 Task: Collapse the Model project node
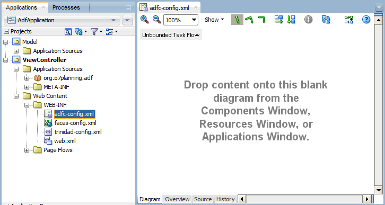pyautogui.click(x=5, y=42)
